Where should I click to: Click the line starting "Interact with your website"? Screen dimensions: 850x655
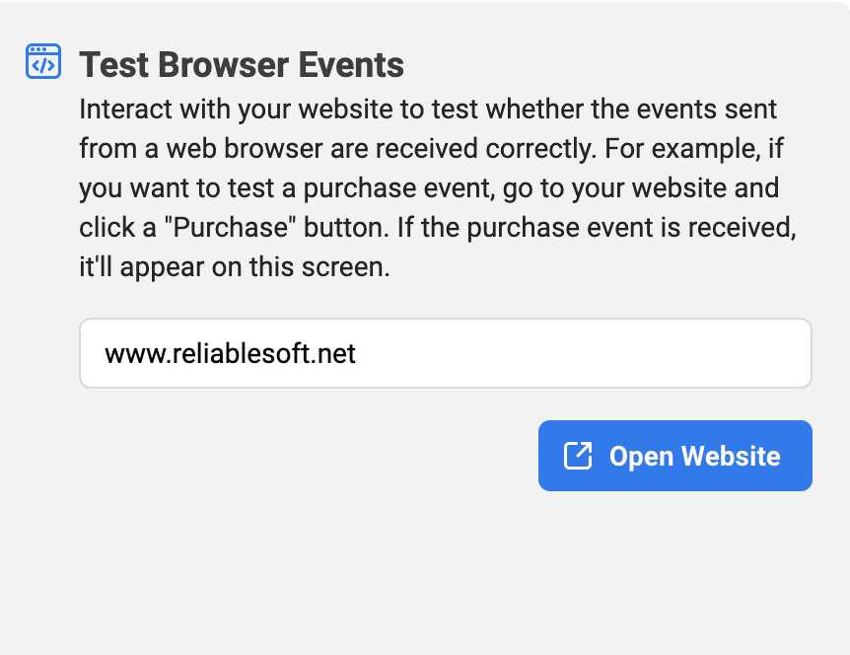tap(427, 109)
